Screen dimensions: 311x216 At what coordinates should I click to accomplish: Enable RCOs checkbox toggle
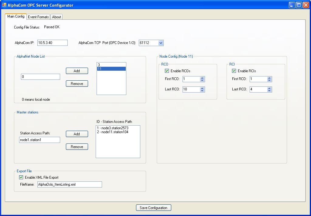pos(167,71)
